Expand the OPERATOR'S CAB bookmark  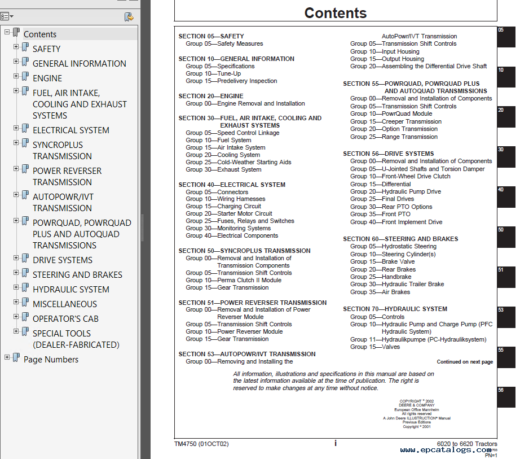[16, 316]
